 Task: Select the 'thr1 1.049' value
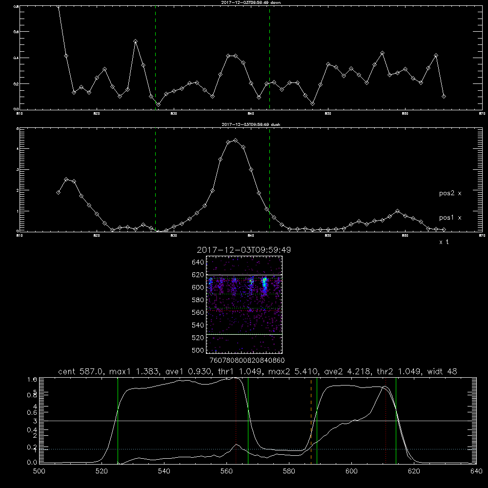(240, 371)
